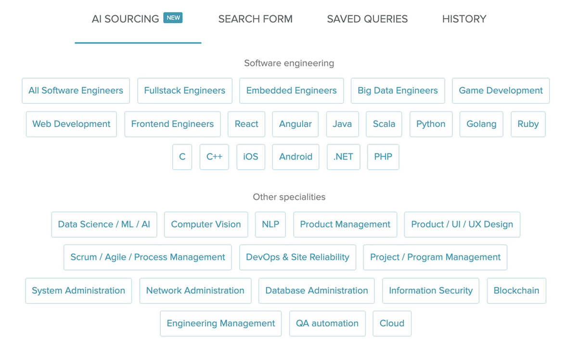Choose Fullstack Engineers
Viewport: 566px width, 346px height.
(185, 90)
